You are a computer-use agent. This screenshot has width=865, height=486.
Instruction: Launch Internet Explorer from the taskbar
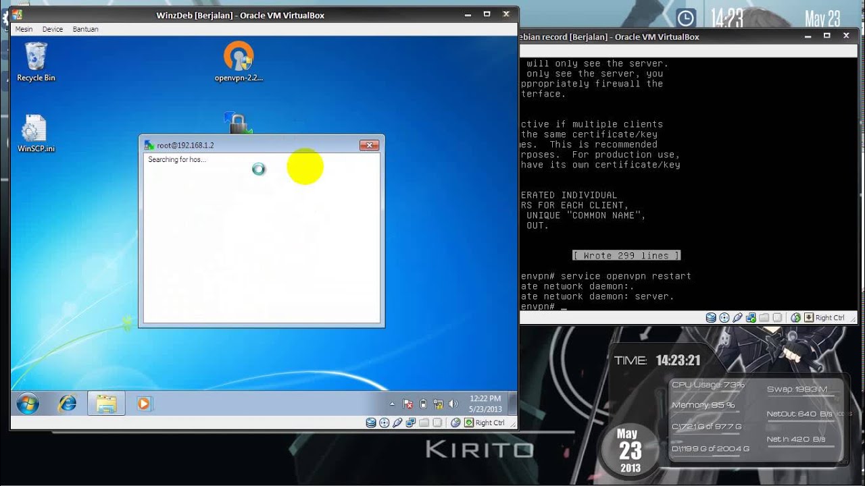tap(68, 404)
